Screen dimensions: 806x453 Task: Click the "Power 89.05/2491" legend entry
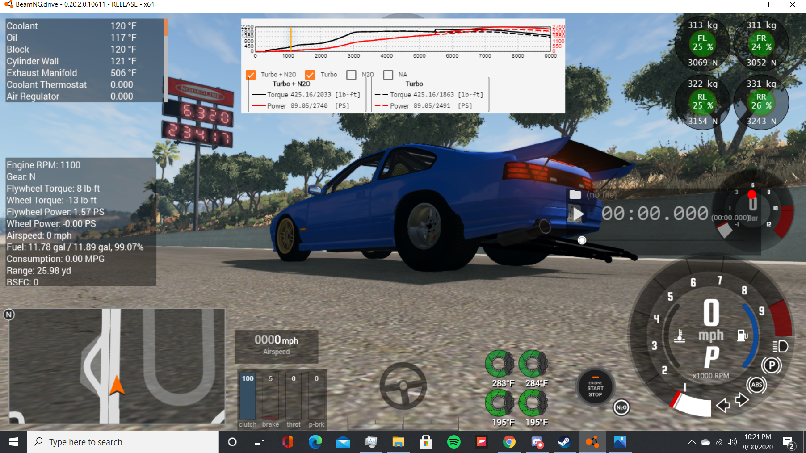(424, 106)
